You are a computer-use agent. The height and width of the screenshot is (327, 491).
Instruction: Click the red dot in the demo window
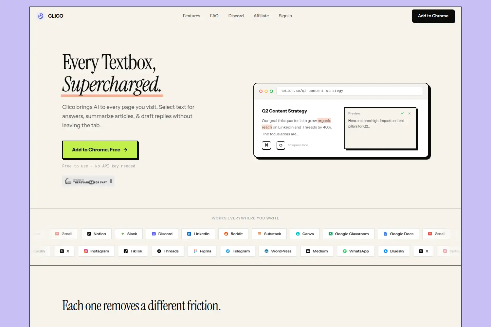pyautogui.click(x=261, y=91)
